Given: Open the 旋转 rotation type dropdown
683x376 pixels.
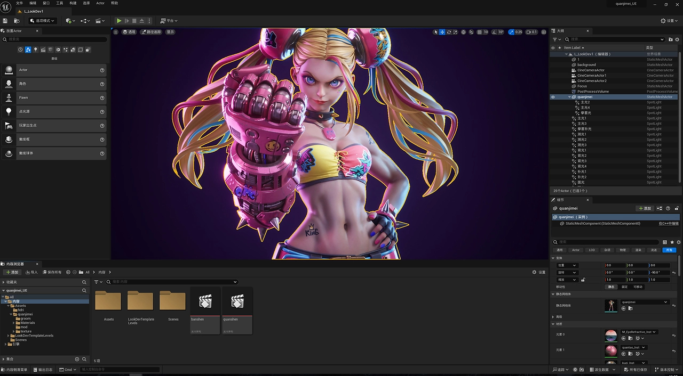Looking at the screenshot, I should [567, 273].
